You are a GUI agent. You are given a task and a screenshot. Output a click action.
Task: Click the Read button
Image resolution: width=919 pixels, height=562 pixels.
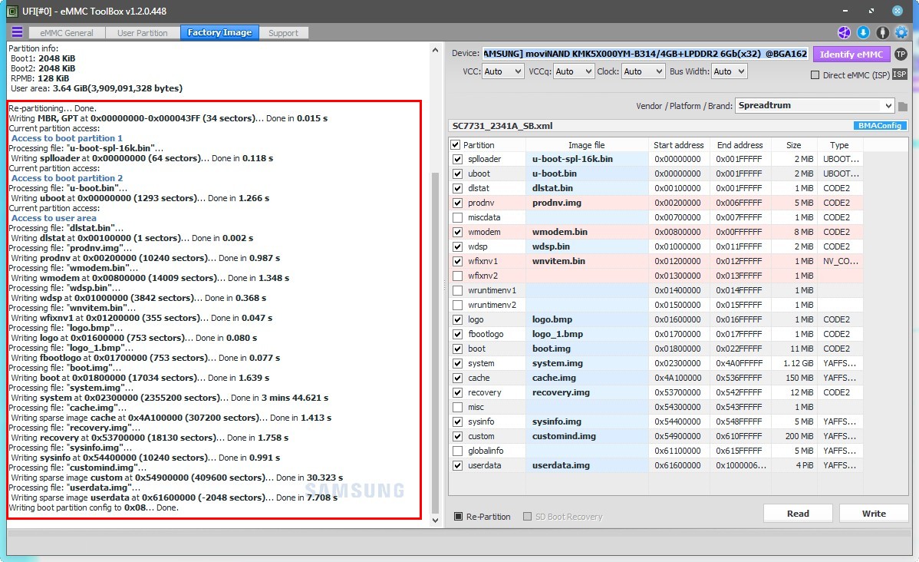point(798,514)
